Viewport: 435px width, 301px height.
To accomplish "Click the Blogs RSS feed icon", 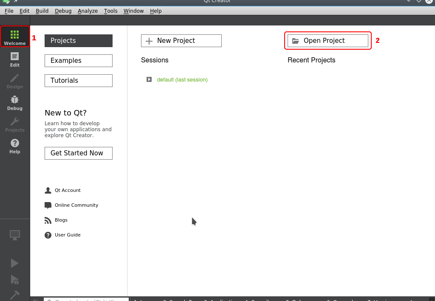I will [x=48, y=220].
